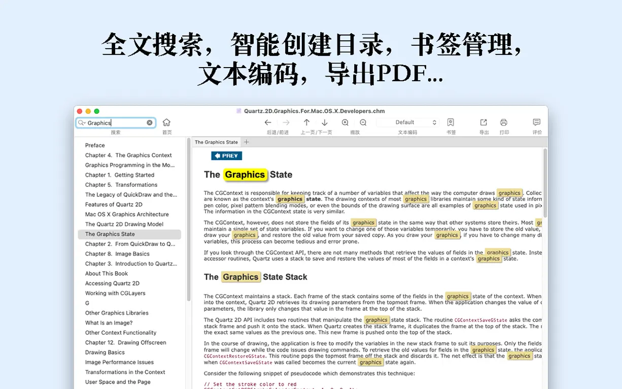Select About This Book

[x=107, y=274]
